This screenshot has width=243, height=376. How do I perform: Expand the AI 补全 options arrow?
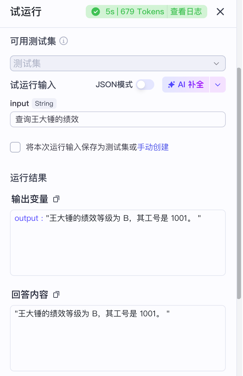pos(218,85)
